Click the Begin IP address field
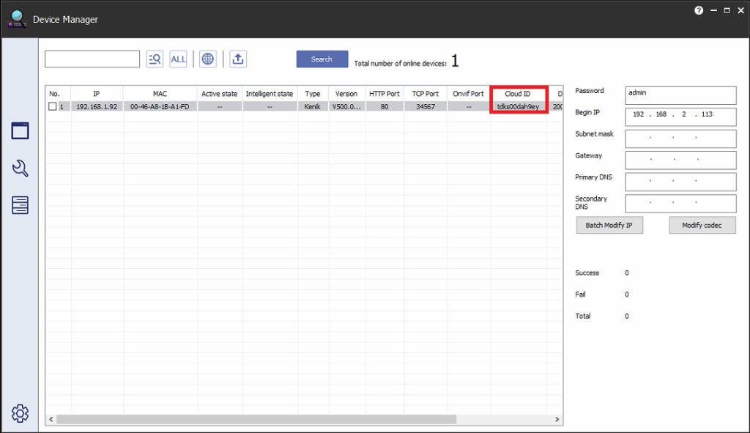The image size is (750, 433). tap(680, 117)
